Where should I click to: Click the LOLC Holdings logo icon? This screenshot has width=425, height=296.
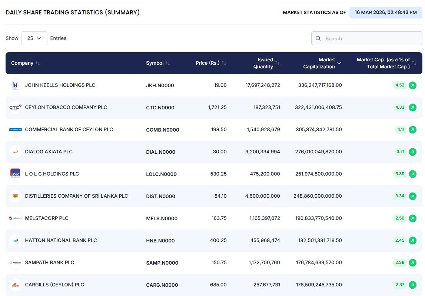15,174
